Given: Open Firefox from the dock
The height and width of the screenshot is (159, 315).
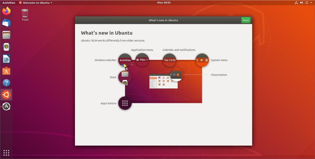Looking at the screenshot, I should click(6, 11).
